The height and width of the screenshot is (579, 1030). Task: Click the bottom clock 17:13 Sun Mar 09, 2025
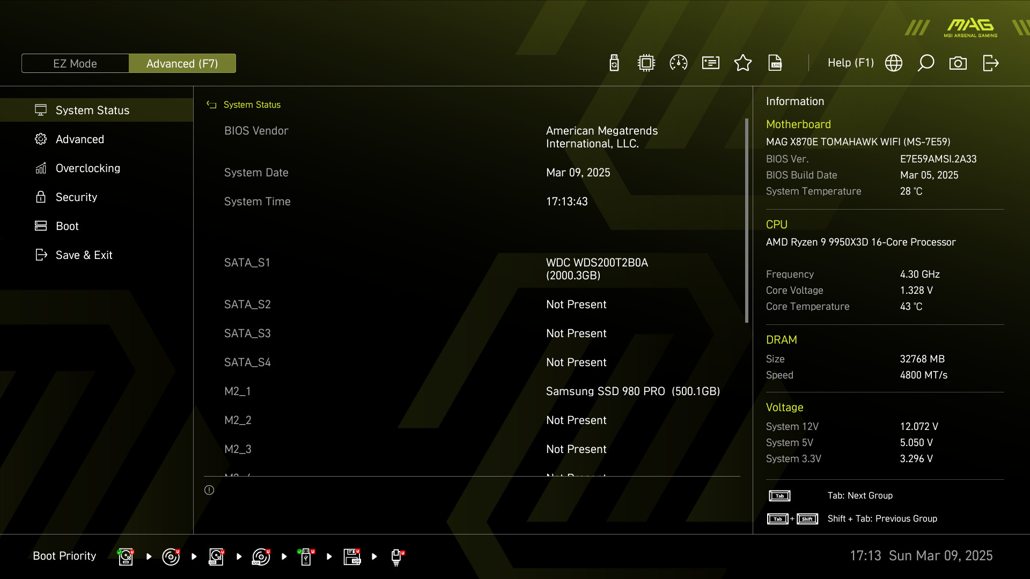(x=921, y=556)
